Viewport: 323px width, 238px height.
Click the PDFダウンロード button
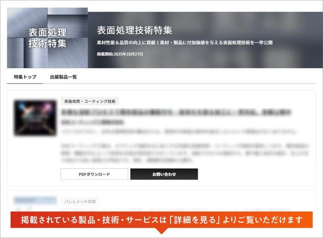94,174
